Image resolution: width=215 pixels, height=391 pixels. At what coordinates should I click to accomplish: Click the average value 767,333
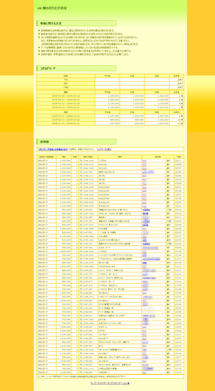[x=115, y=124]
